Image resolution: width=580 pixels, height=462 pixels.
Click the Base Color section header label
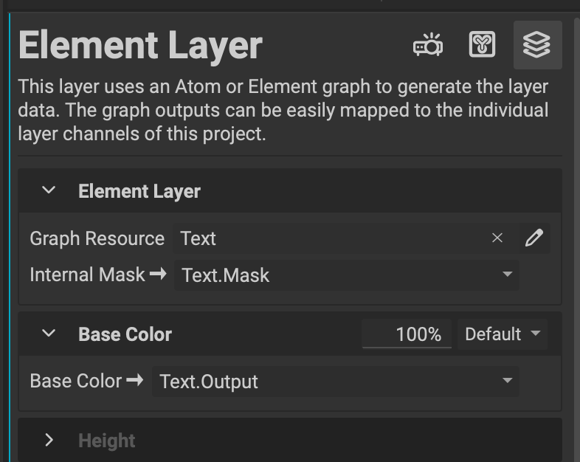pos(125,334)
